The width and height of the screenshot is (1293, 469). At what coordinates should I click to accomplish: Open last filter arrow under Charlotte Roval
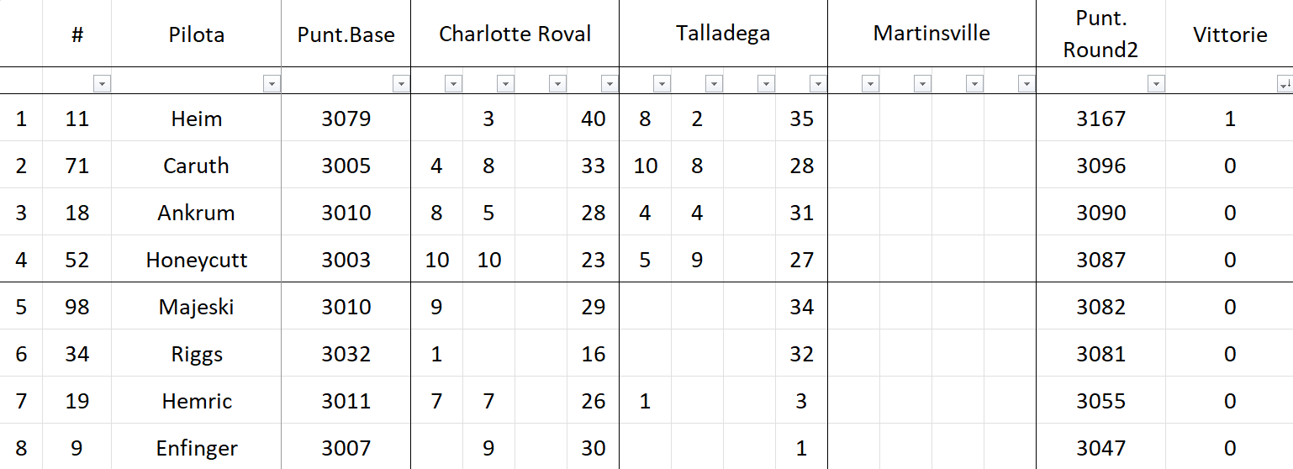click(610, 84)
